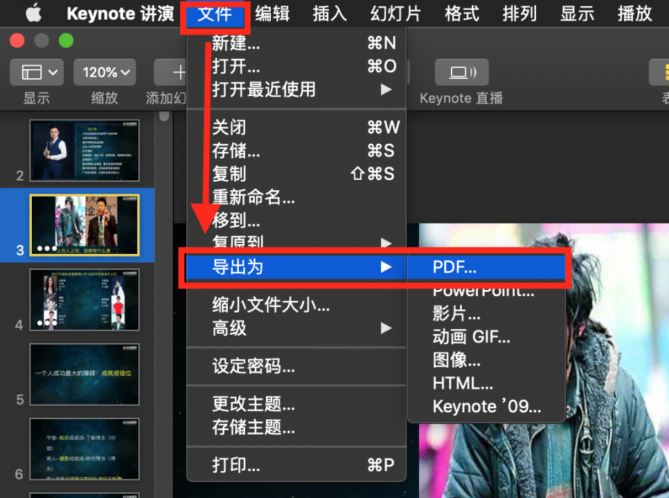This screenshot has height=498, width=669.
Task: Select slide 4 thumbnail
Action: [x=84, y=299]
